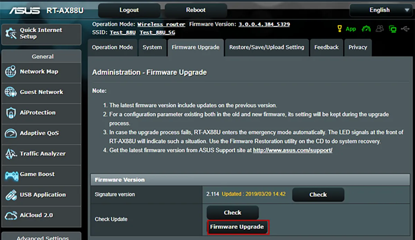Switch to the Feedback tab
The height and width of the screenshot is (240, 415).
tap(326, 47)
